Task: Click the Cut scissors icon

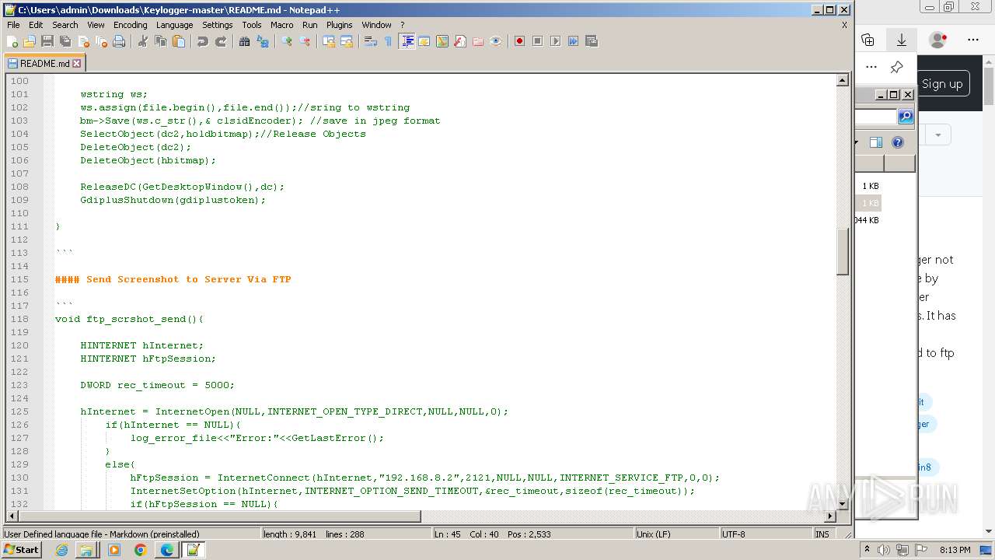Action: 143,41
